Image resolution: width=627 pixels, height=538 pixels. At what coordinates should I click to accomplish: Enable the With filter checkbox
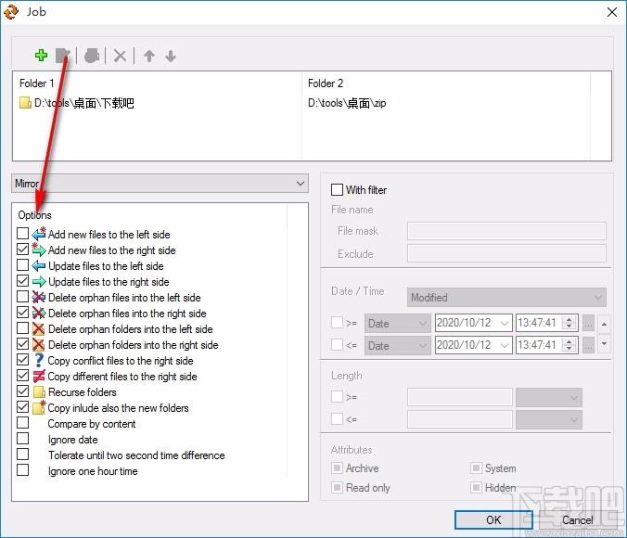[337, 189]
